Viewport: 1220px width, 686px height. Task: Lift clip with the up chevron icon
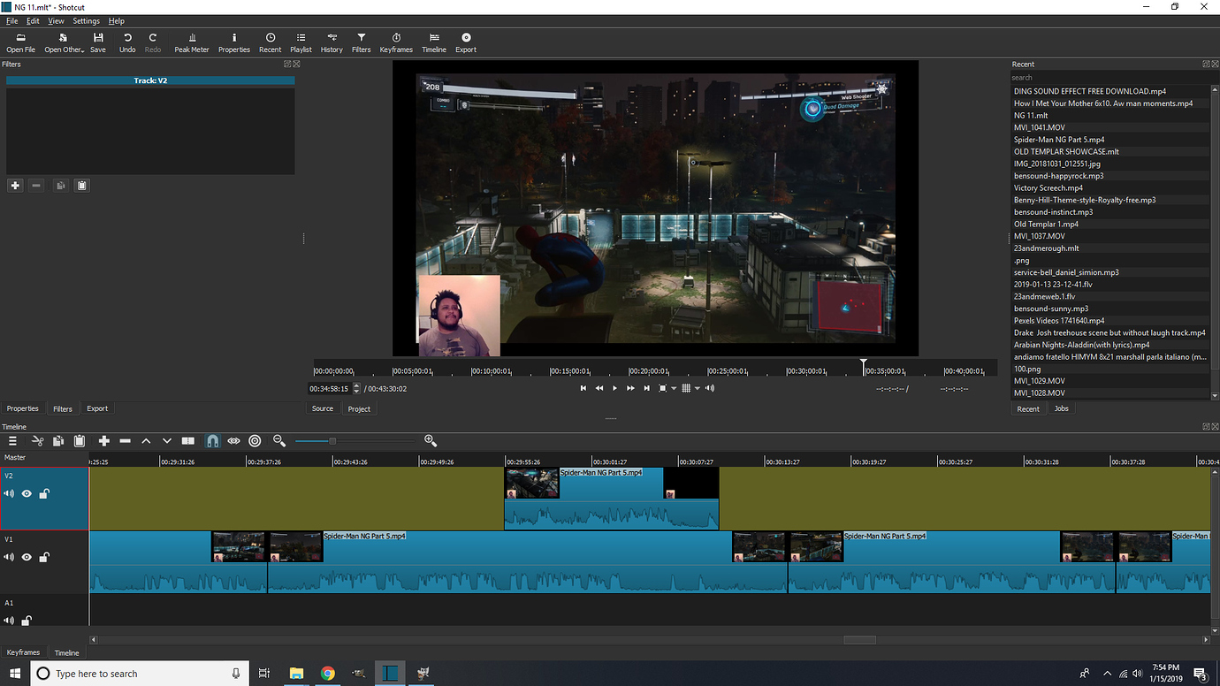pyautogui.click(x=146, y=440)
